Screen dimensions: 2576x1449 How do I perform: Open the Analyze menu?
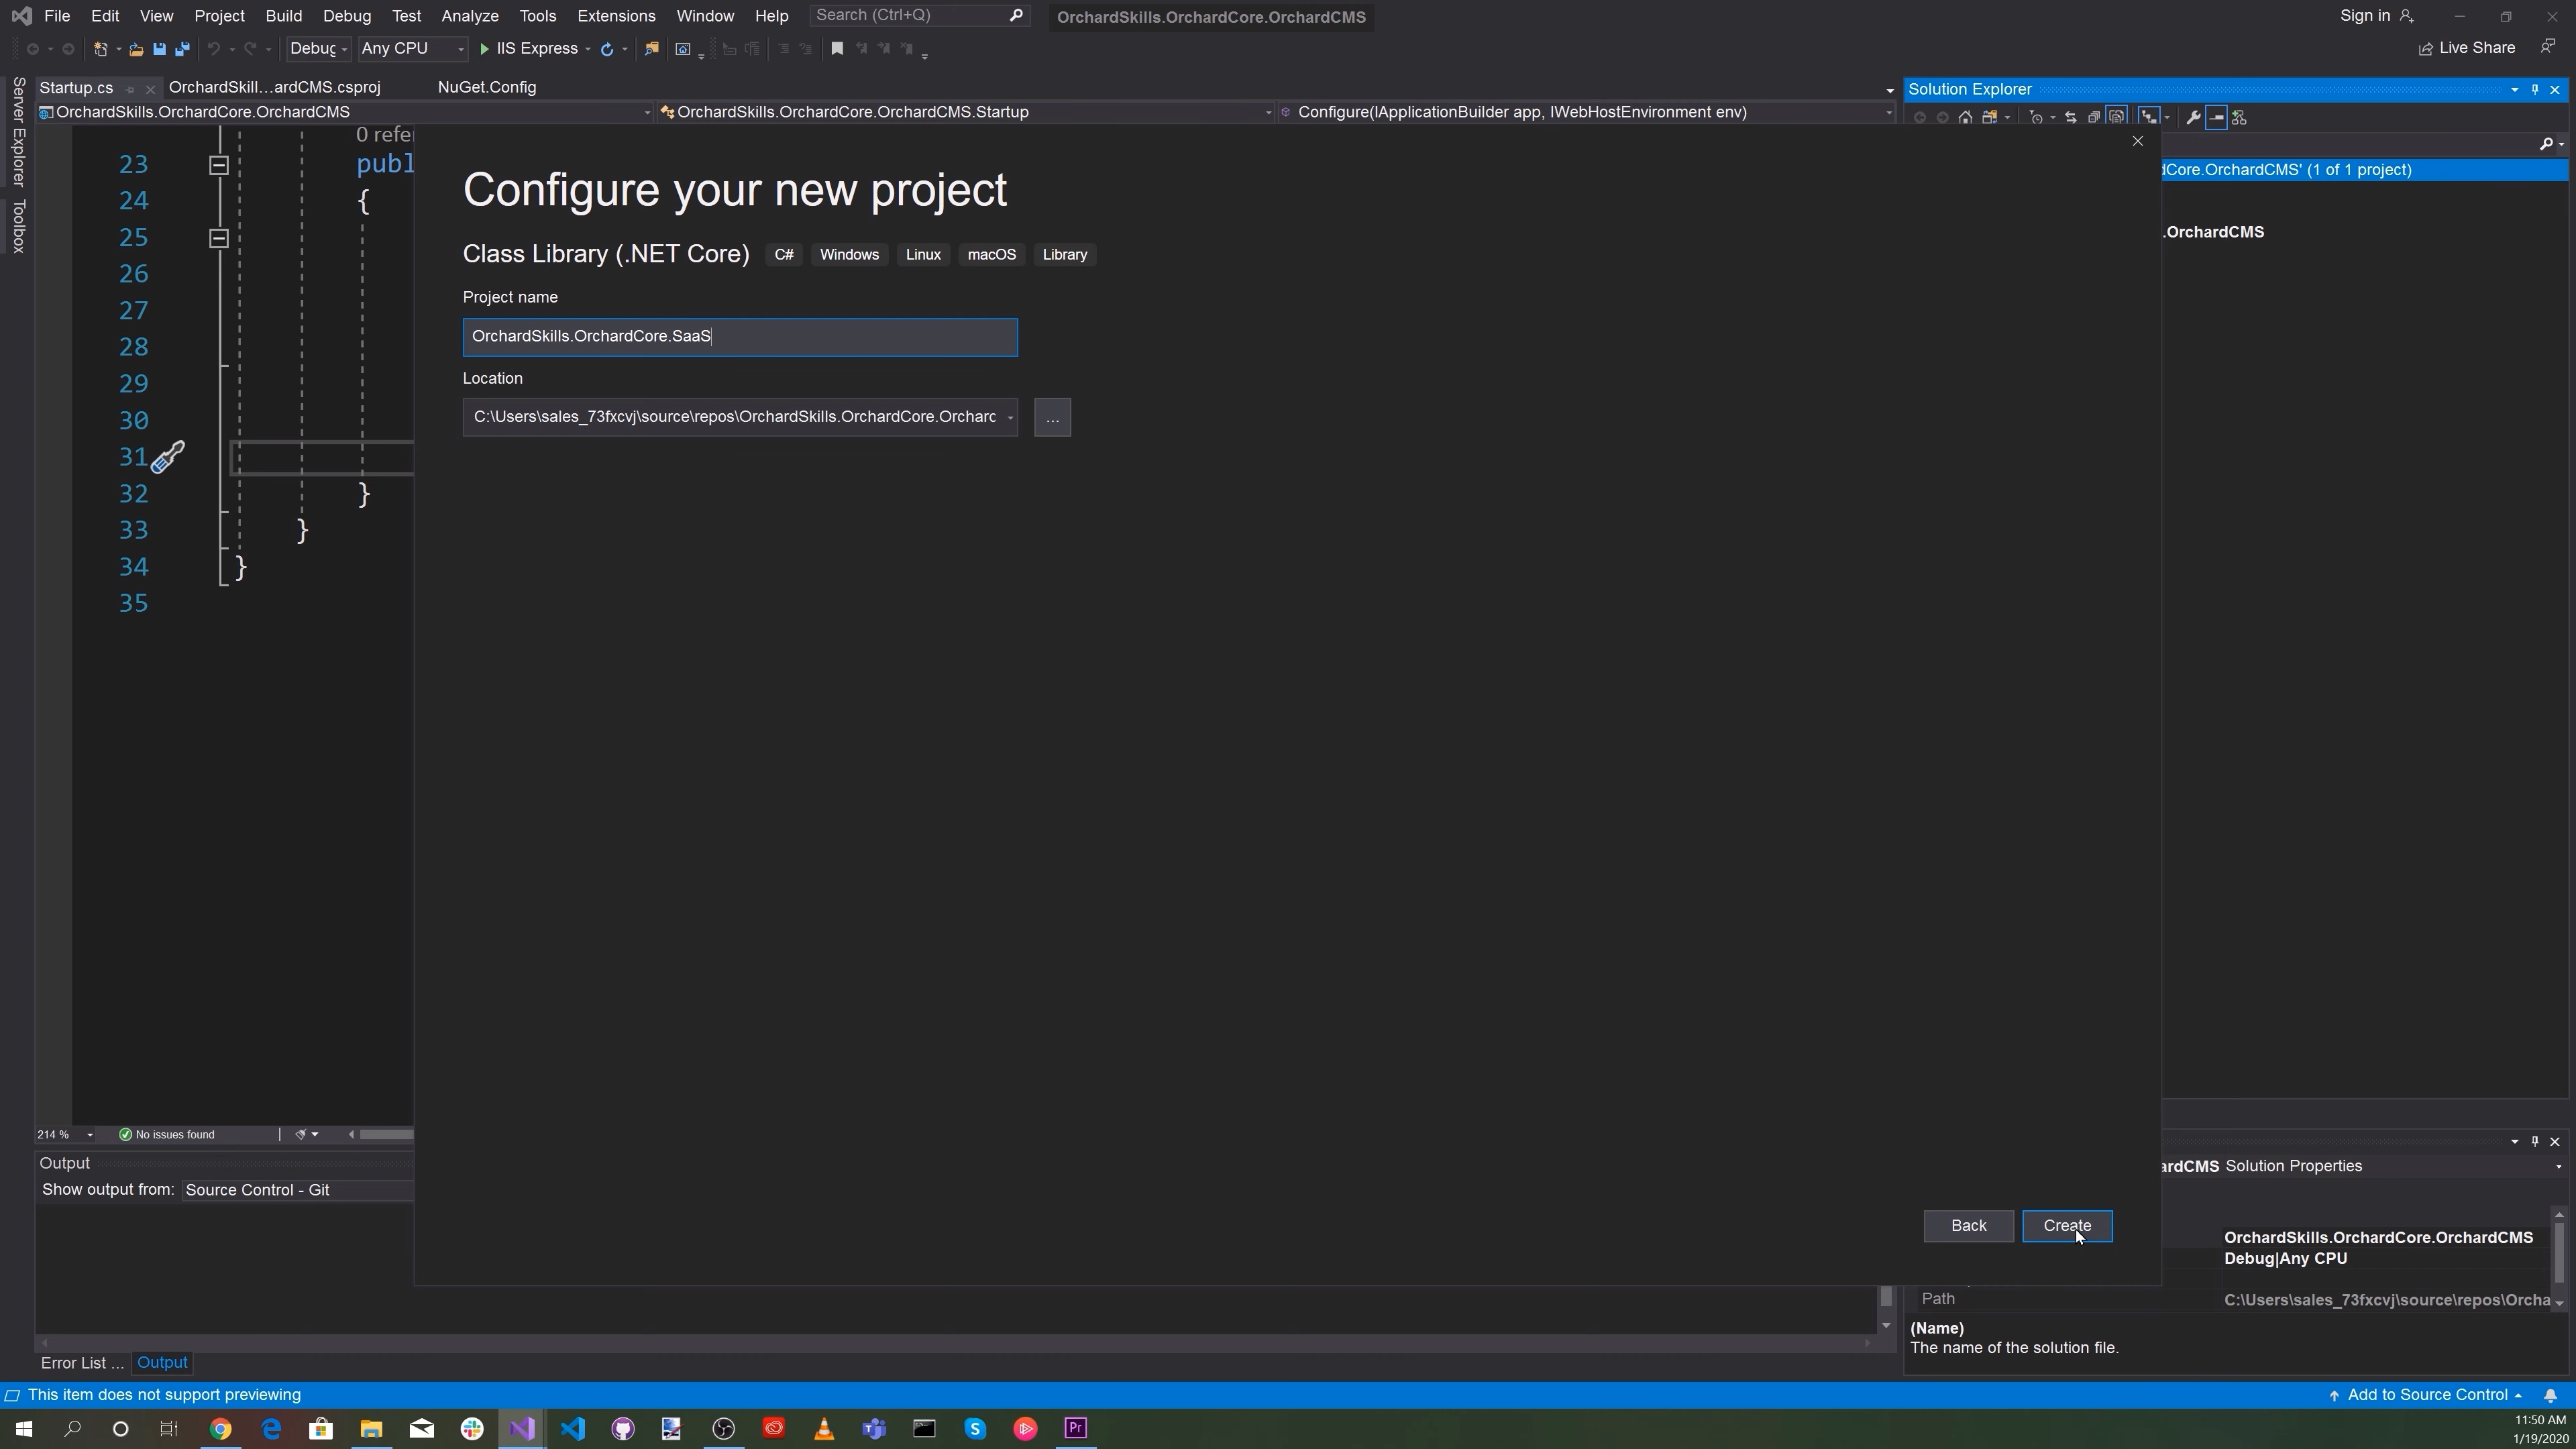(x=470, y=16)
